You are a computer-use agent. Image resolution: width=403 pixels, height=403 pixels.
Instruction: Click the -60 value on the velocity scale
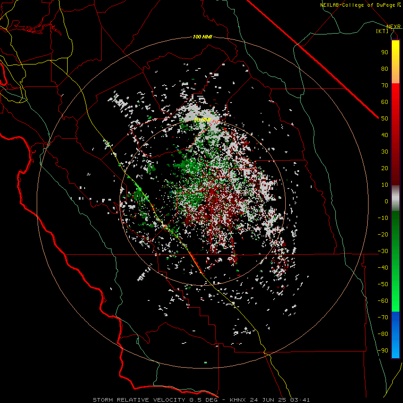[383, 301]
